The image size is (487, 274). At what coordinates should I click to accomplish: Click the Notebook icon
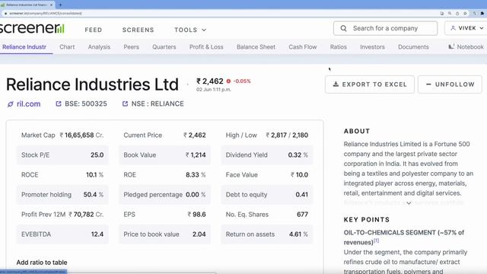tap(451, 46)
